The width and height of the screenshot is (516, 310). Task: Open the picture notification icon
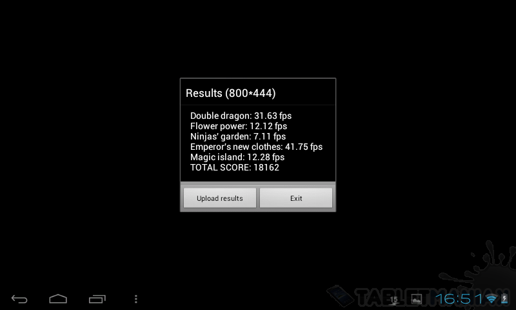pos(416,299)
